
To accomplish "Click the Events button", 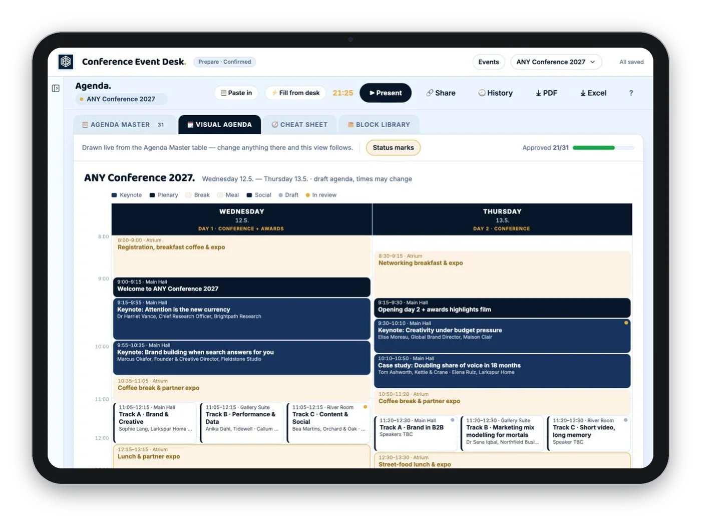I will click(x=488, y=62).
